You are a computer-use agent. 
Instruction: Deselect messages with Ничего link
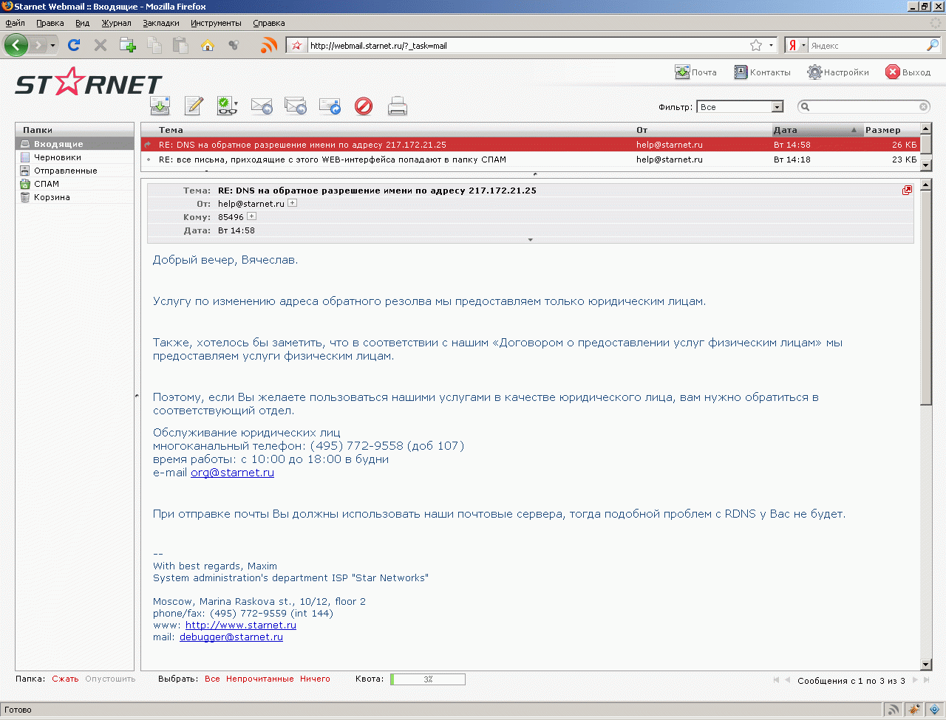coord(315,679)
